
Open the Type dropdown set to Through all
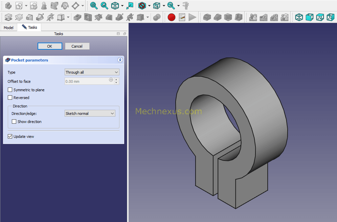tap(92, 72)
